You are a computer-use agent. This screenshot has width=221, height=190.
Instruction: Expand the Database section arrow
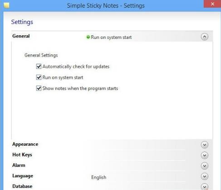(205, 187)
